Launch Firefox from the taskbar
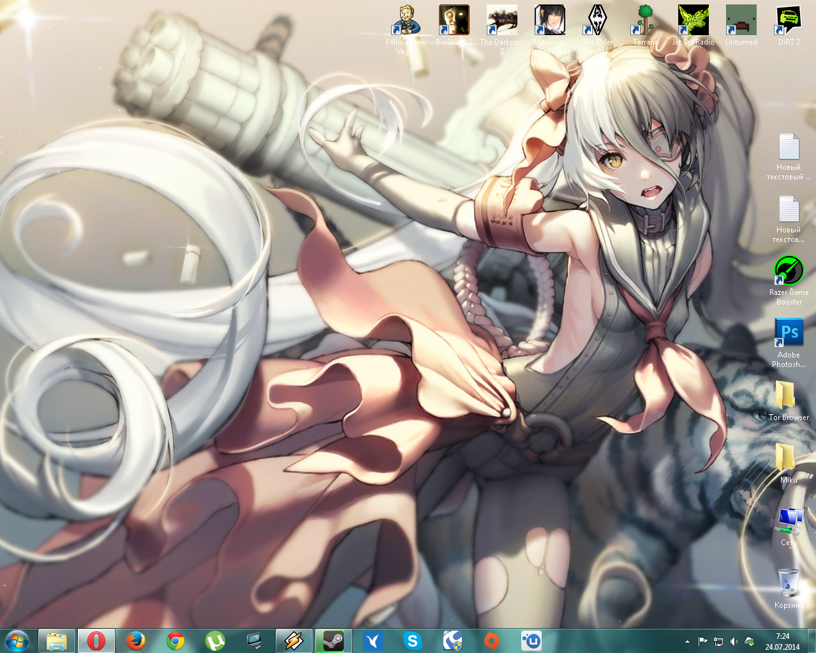The image size is (816, 653). [x=136, y=640]
